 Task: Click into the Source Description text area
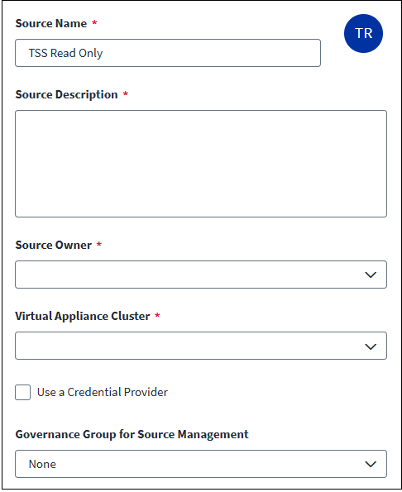pyautogui.click(x=201, y=164)
